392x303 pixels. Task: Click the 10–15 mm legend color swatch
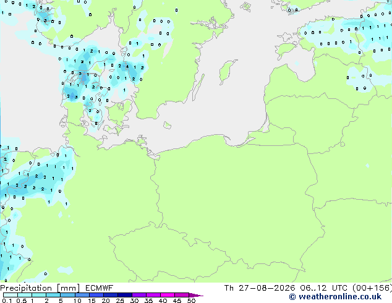pos(82,295)
